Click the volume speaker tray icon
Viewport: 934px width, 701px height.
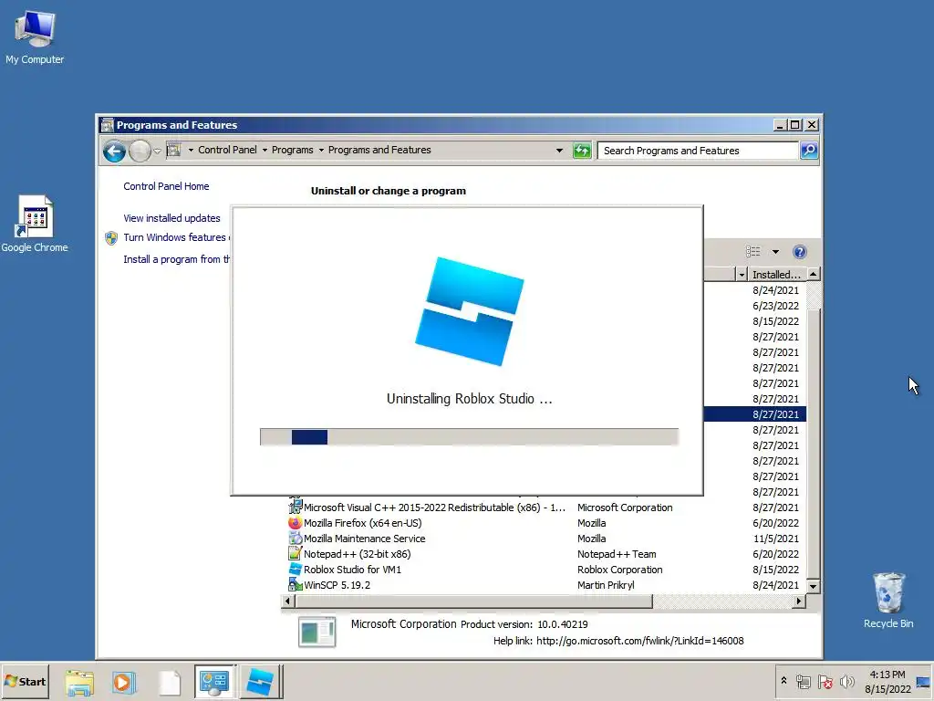pyautogui.click(x=846, y=682)
